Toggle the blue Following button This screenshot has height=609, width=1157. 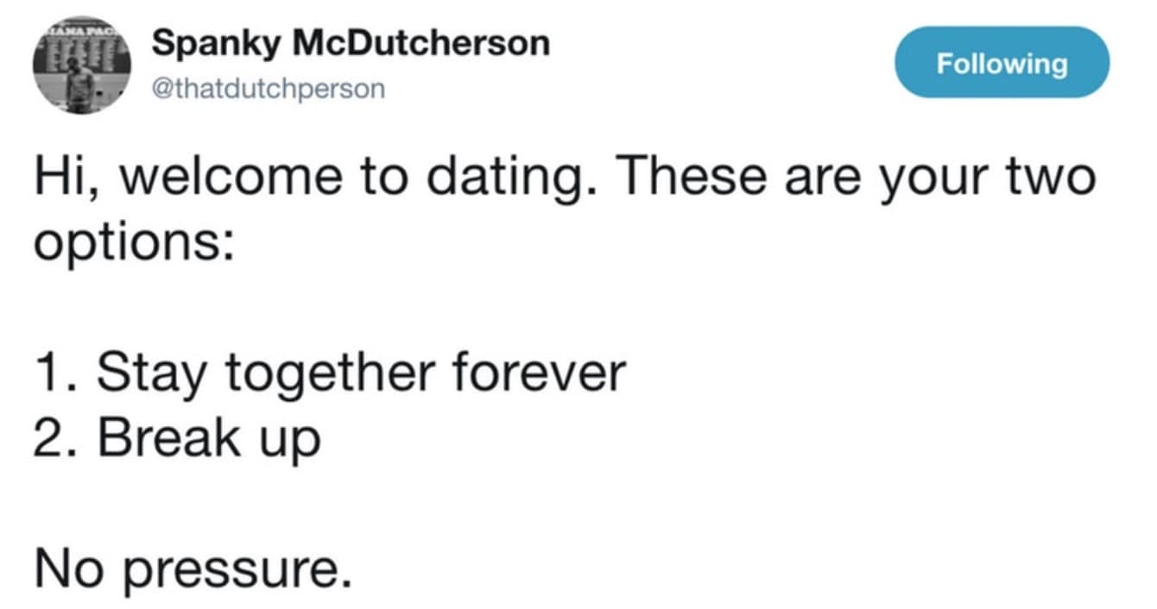click(1002, 63)
